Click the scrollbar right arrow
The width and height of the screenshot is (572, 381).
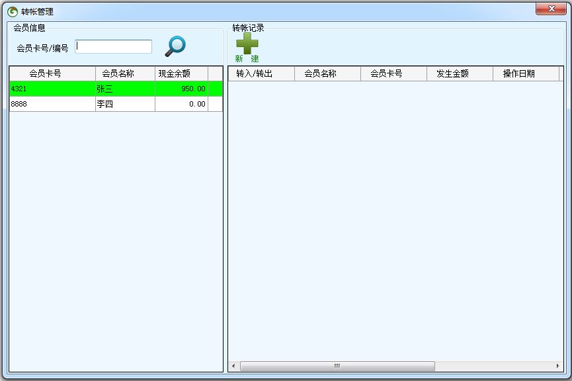557,366
